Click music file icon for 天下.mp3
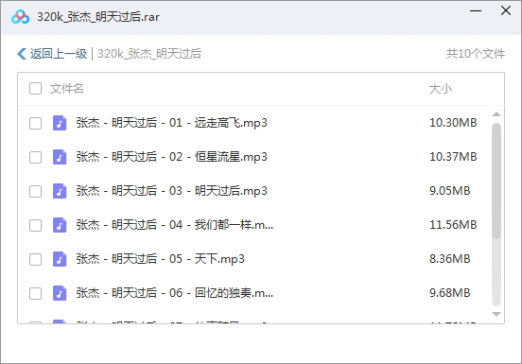Image resolution: width=522 pixels, height=364 pixels. (x=60, y=259)
